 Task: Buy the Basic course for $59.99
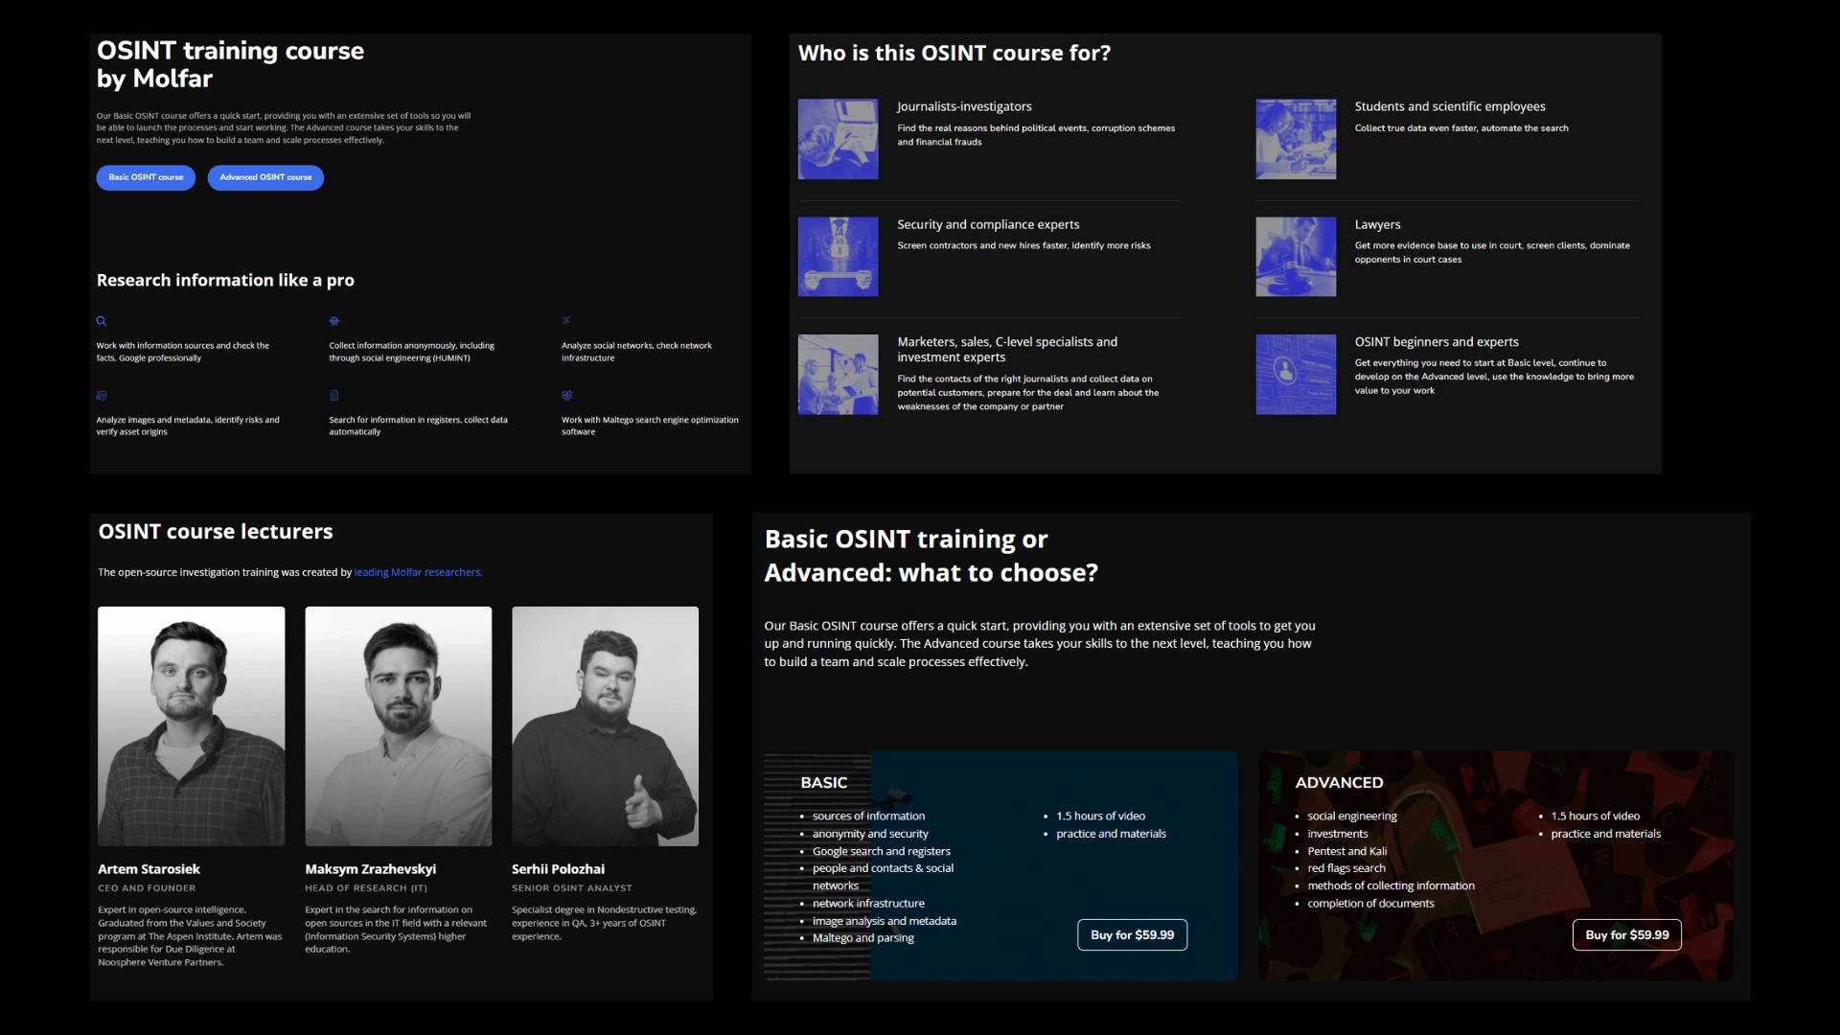pyautogui.click(x=1132, y=935)
